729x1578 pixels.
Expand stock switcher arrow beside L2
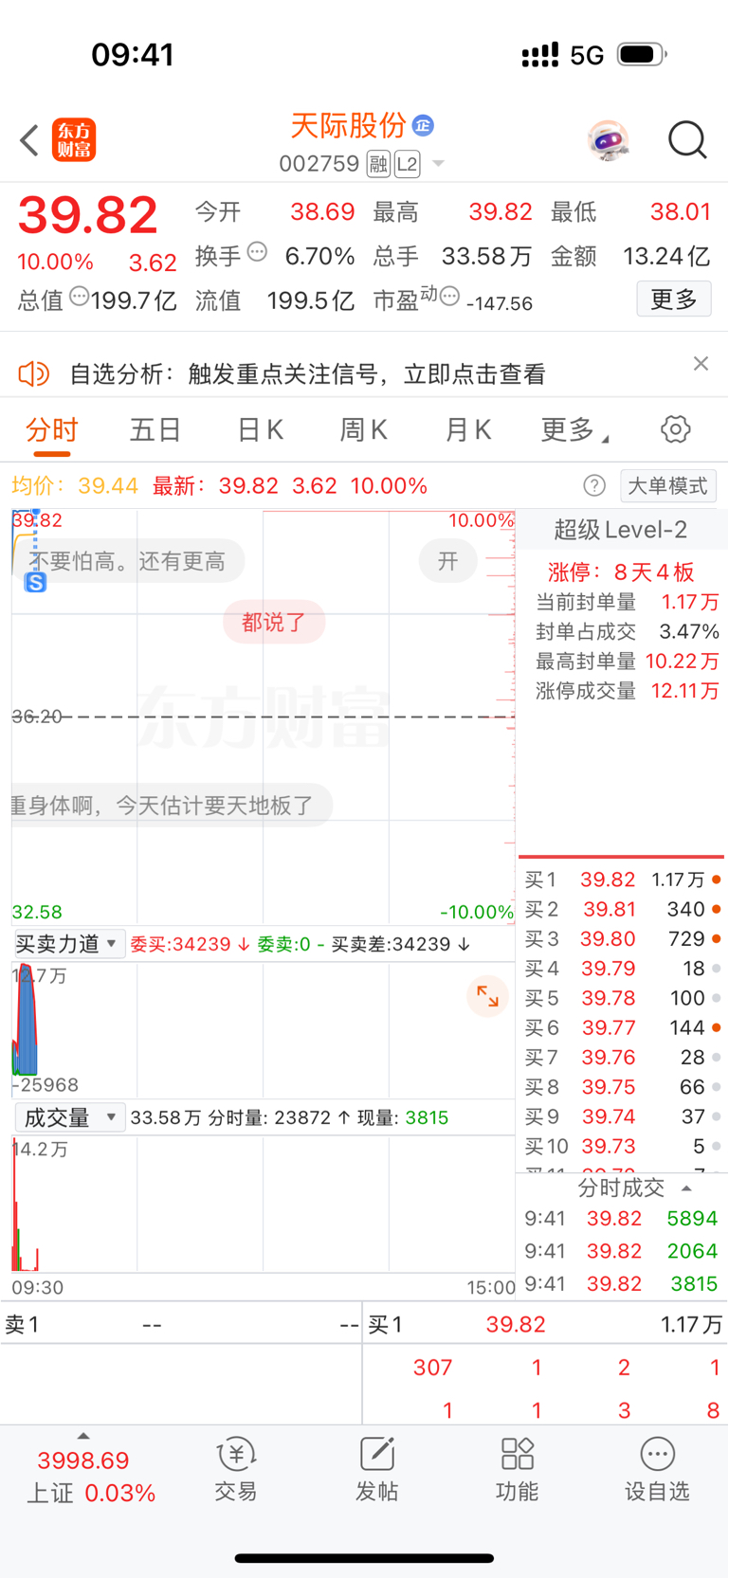pyautogui.click(x=438, y=164)
